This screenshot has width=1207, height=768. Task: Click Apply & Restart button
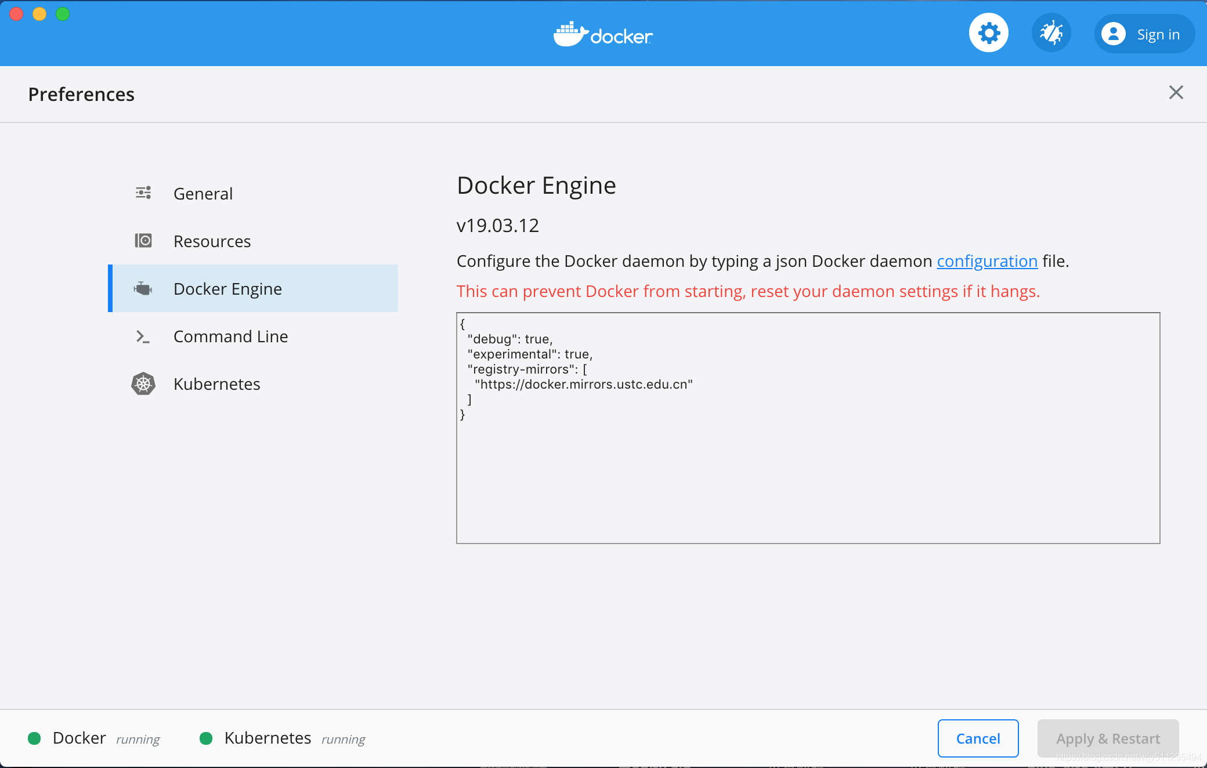point(1107,738)
